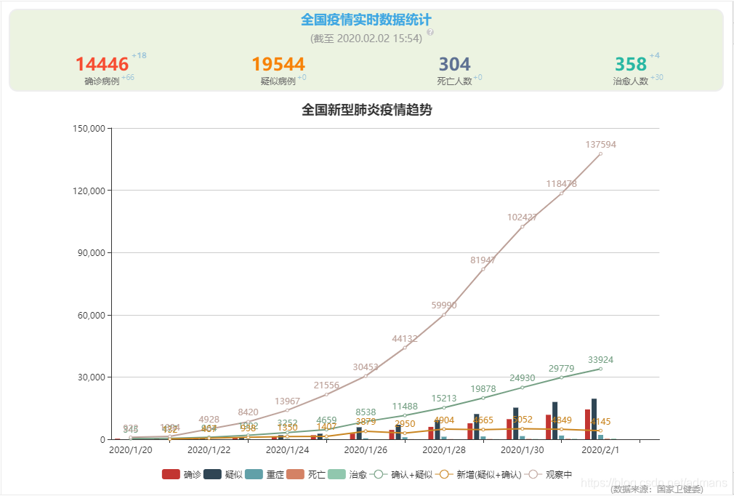The width and height of the screenshot is (734, 496).
Task: Click the x-axis label 2020/1/28
Action: pos(444,449)
